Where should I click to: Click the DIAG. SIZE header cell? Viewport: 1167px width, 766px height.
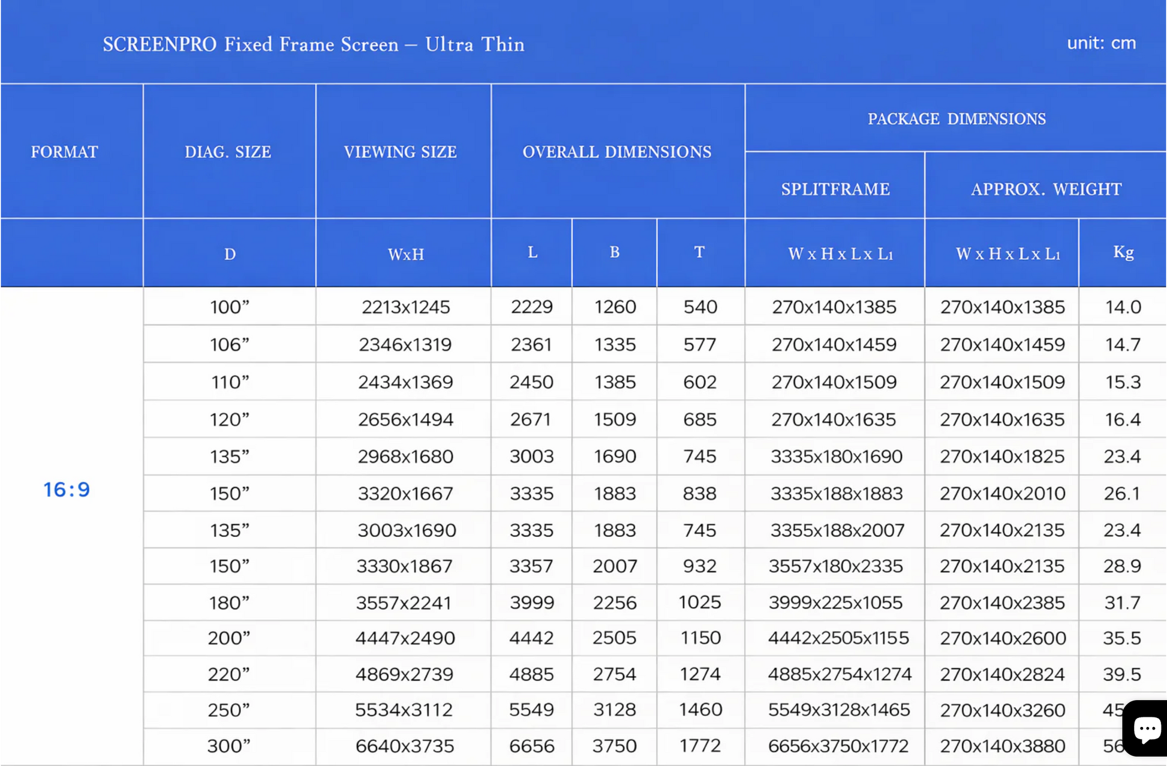(228, 152)
